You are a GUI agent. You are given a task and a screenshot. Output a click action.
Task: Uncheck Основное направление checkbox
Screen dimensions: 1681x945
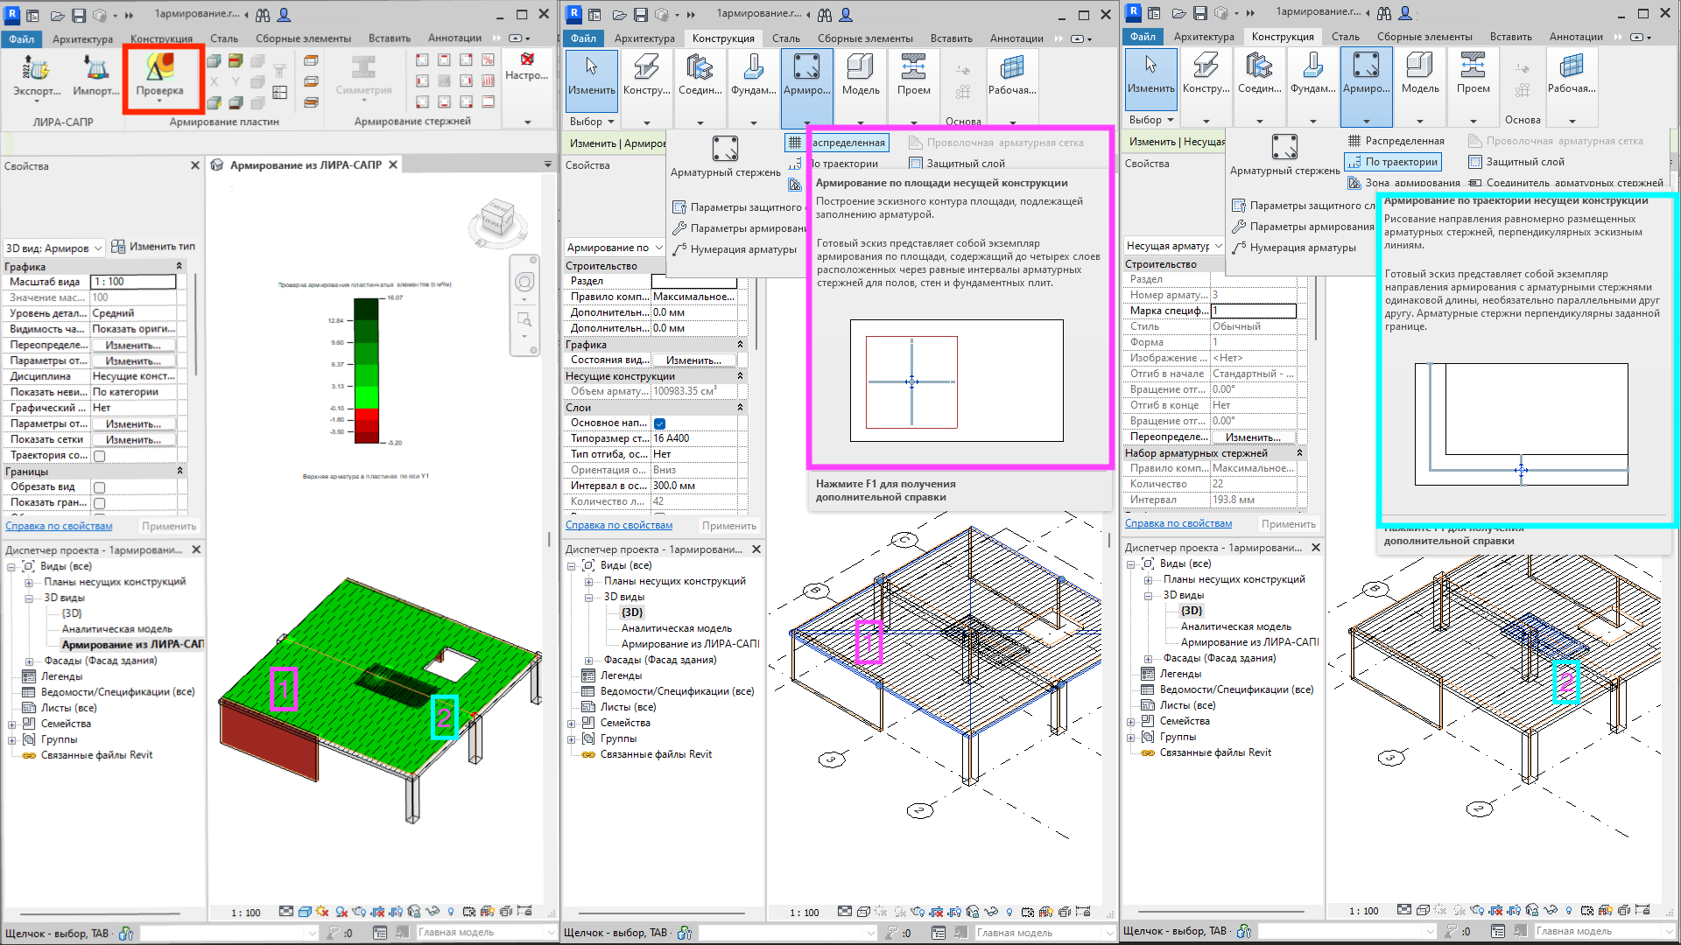click(659, 423)
